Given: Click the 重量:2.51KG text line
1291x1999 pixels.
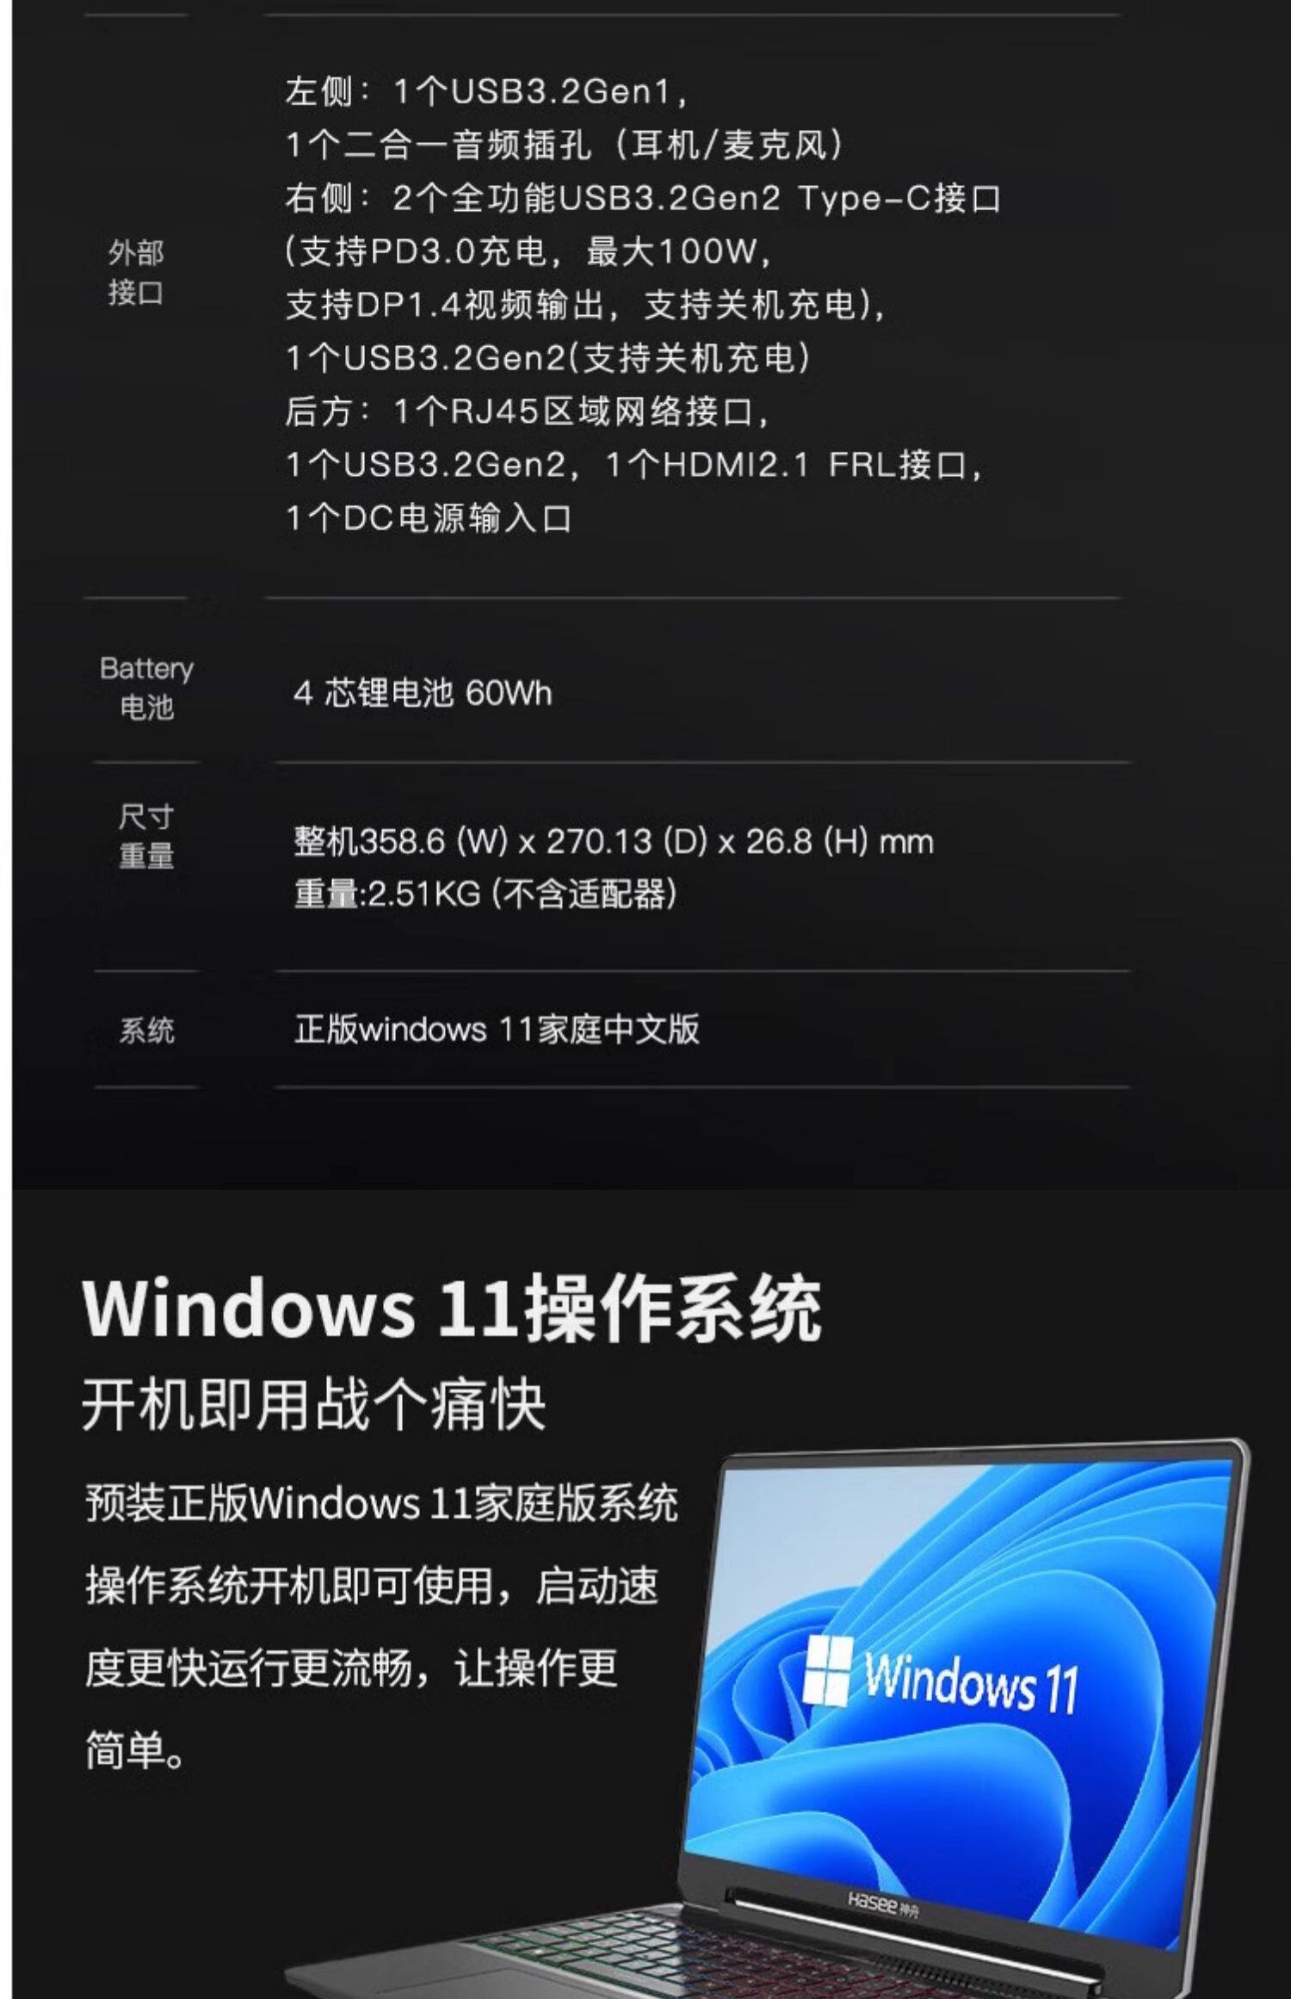Looking at the screenshot, I should (x=485, y=894).
